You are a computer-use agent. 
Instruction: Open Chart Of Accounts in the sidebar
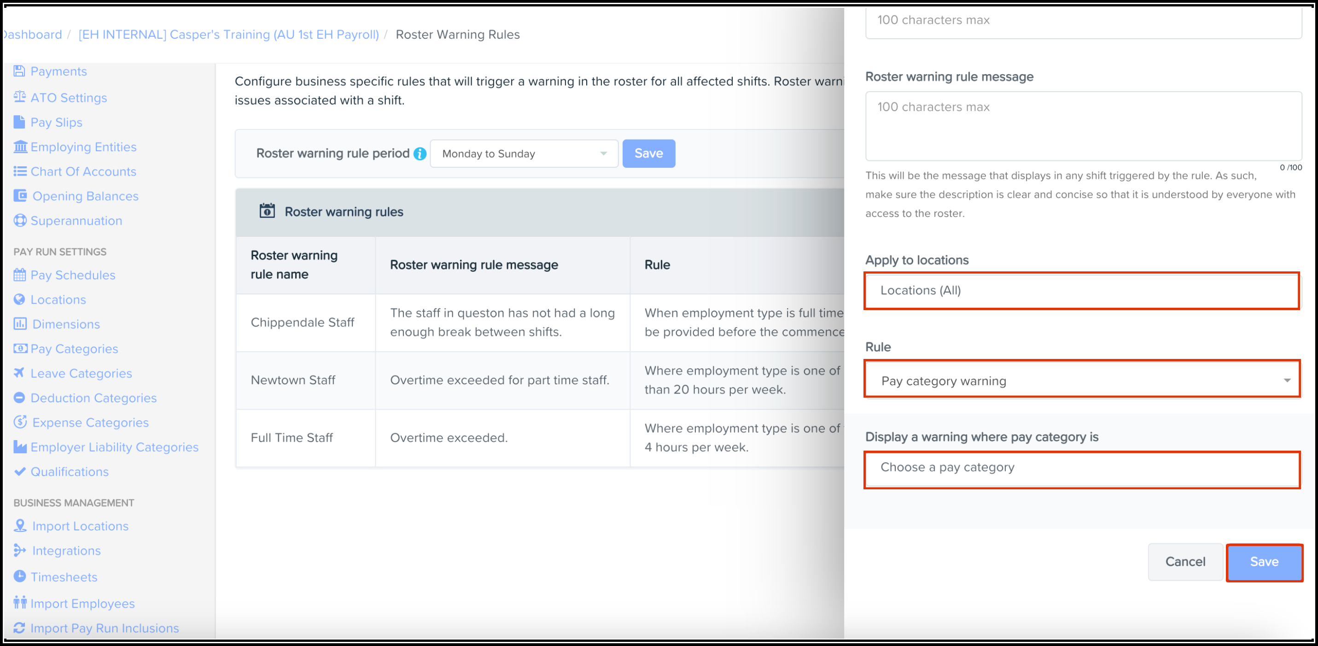tap(83, 171)
